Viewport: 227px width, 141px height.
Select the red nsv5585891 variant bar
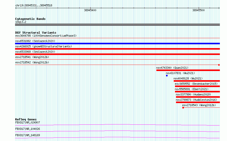197,92
